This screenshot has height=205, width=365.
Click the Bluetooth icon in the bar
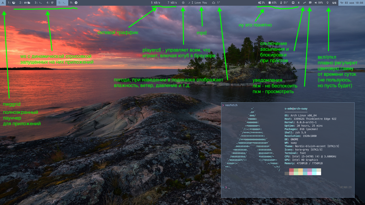pos(299,3)
